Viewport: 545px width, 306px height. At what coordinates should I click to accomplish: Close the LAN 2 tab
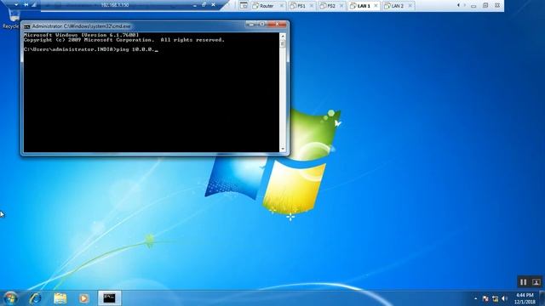(410, 6)
